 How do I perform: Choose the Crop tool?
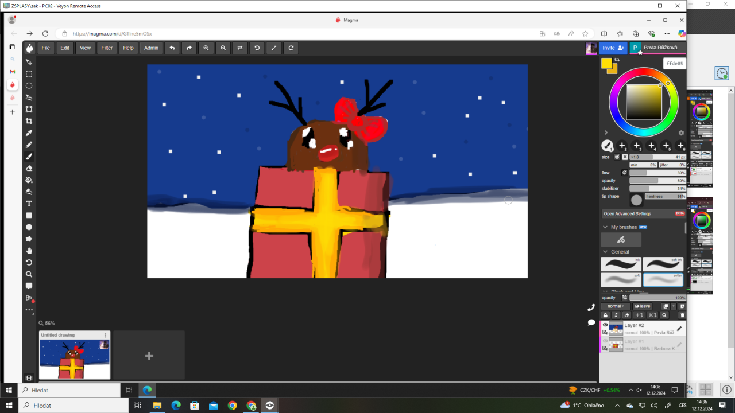(29, 121)
